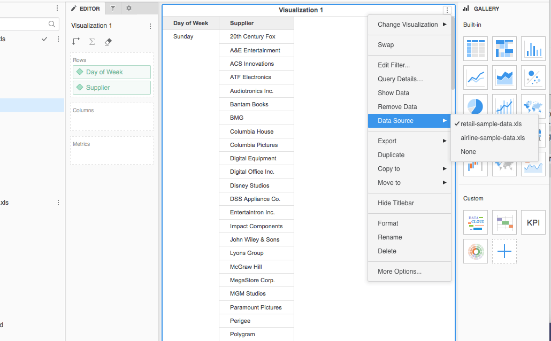The width and height of the screenshot is (551, 341).
Task: Select the Grid visualization in Gallery
Action: [476, 49]
